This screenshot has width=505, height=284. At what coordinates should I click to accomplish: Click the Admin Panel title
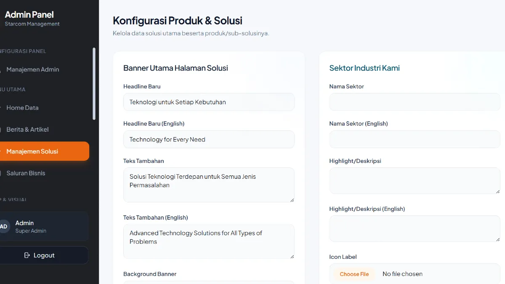coord(29,15)
